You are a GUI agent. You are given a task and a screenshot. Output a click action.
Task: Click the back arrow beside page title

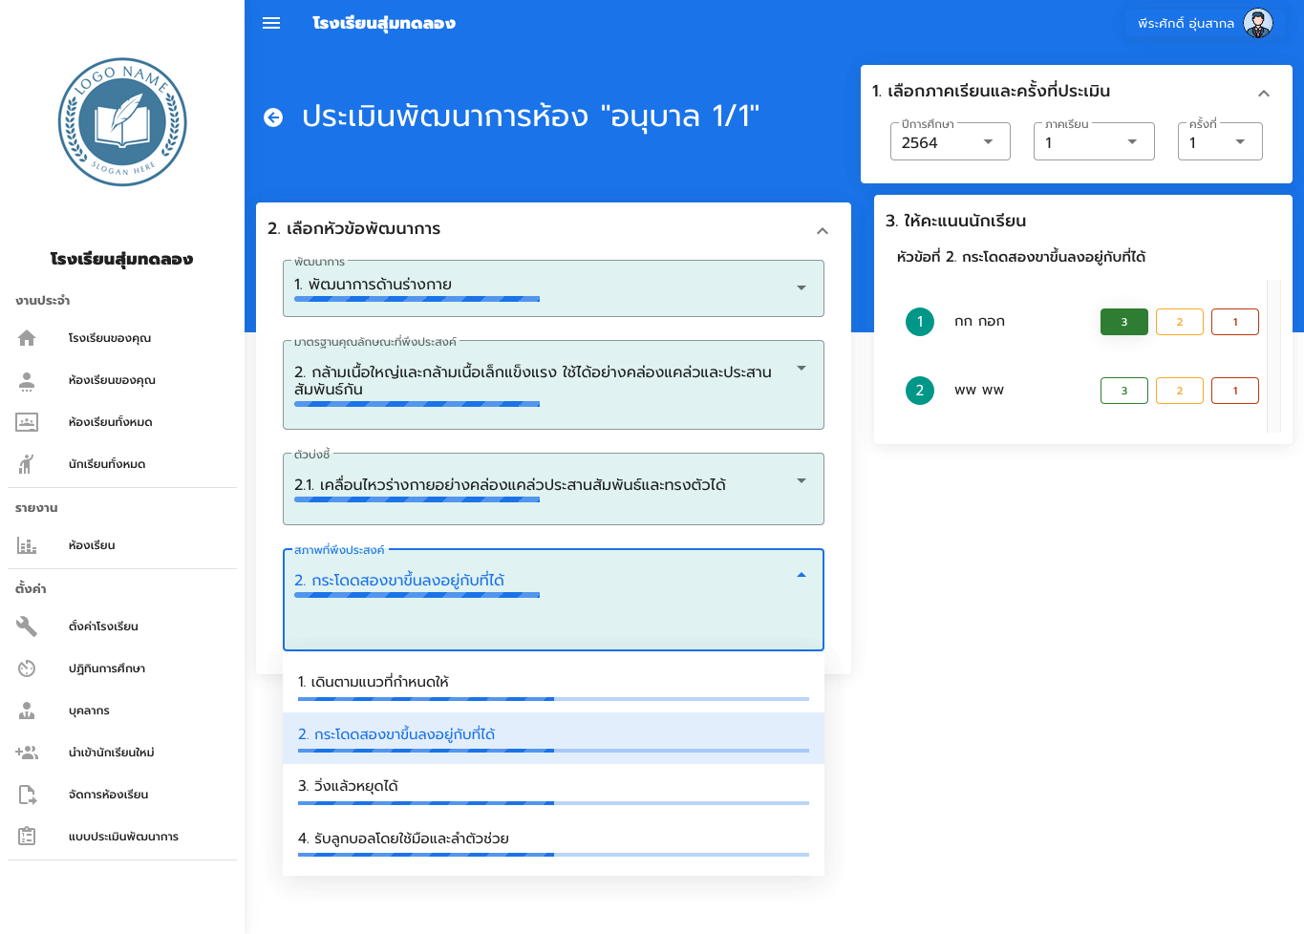click(273, 117)
